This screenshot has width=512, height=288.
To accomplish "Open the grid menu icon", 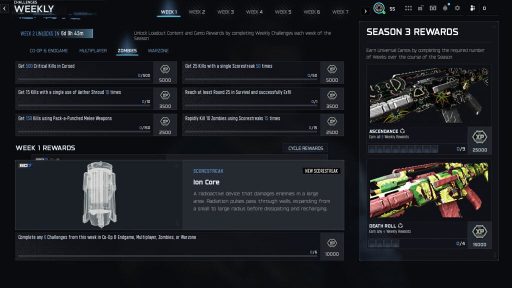I will tap(408, 8).
